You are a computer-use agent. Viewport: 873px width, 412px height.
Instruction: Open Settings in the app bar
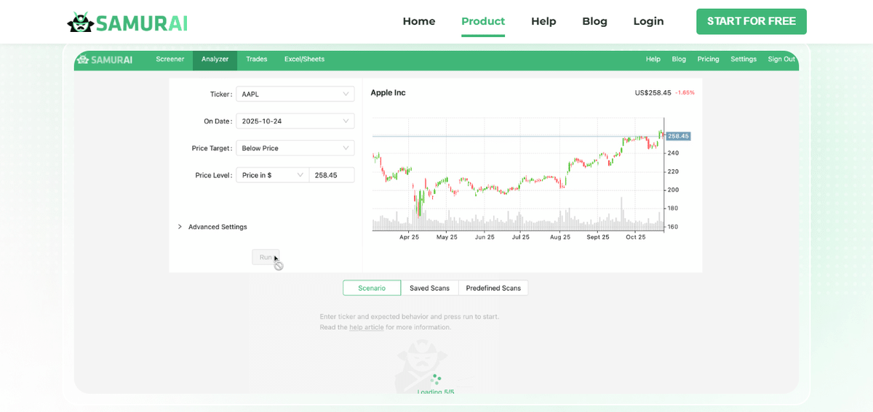(x=744, y=60)
